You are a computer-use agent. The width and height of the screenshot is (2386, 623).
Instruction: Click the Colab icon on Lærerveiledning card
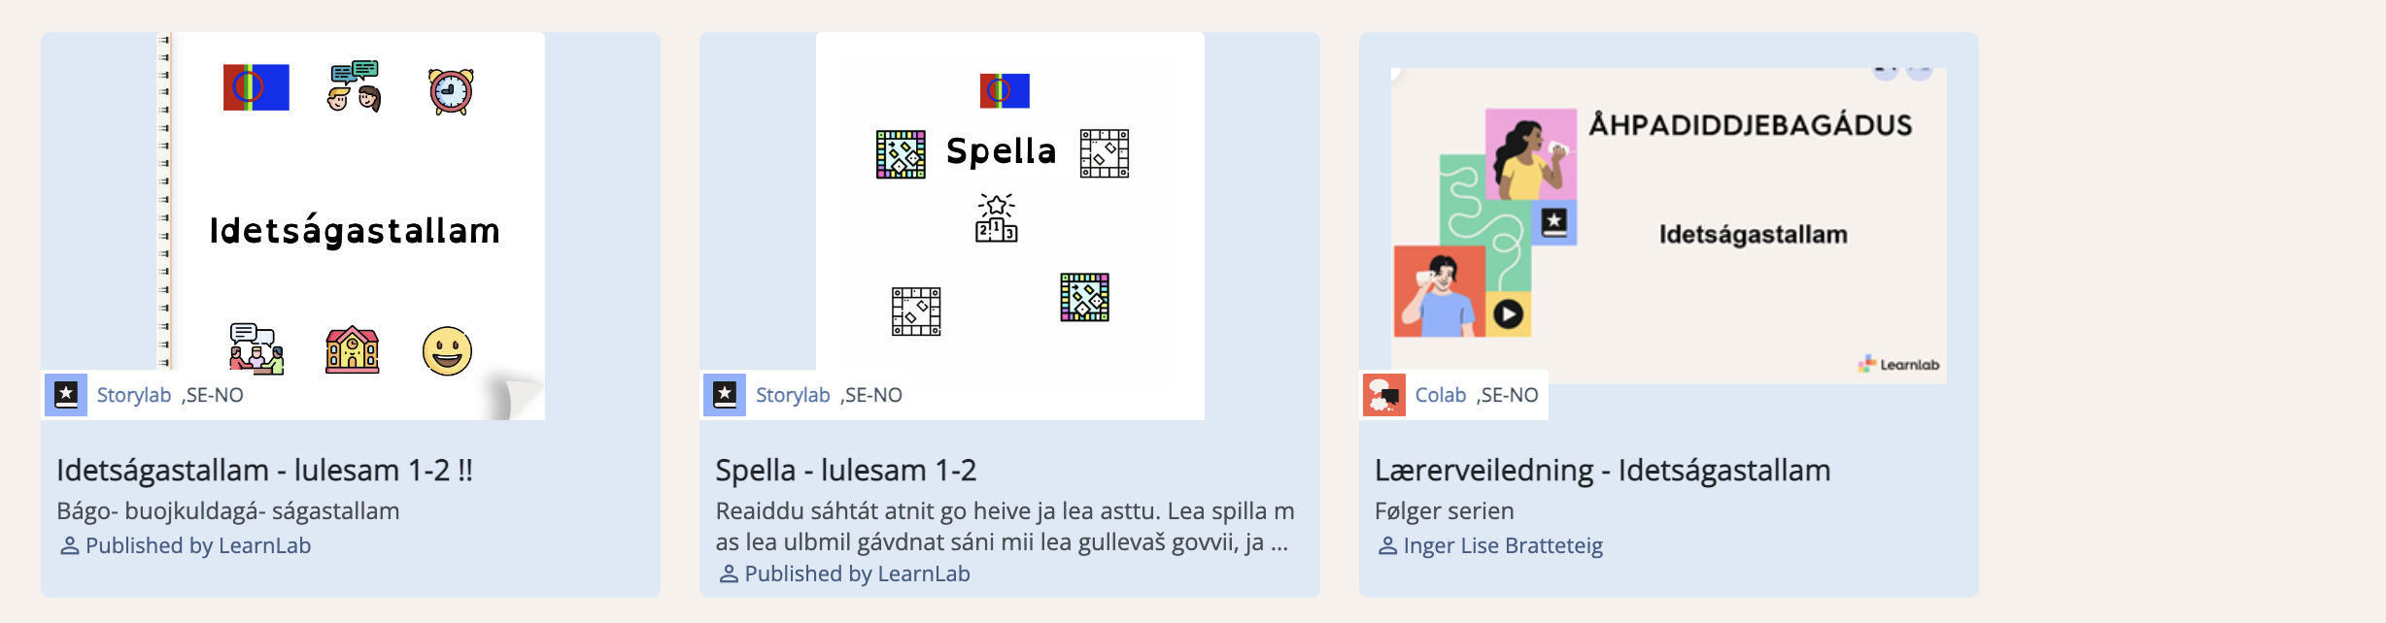coord(1383,395)
